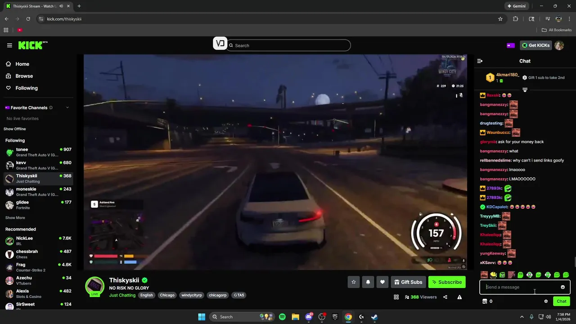576x324 pixels.
Task: Toggle the heart follow button
Action: tap(382, 282)
